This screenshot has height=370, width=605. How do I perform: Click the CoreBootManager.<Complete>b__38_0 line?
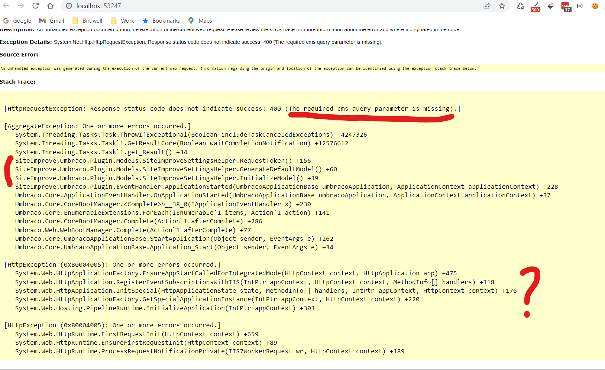pos(163,204)
